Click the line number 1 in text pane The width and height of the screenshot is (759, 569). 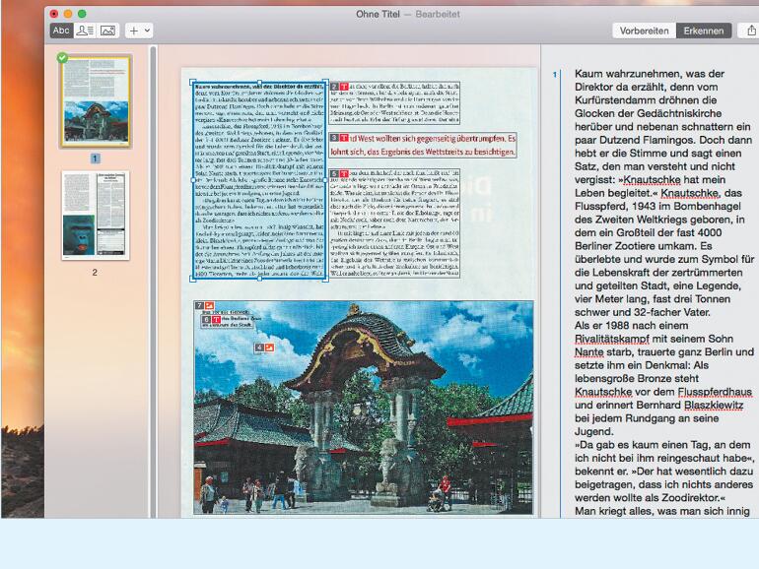(555, 75)
